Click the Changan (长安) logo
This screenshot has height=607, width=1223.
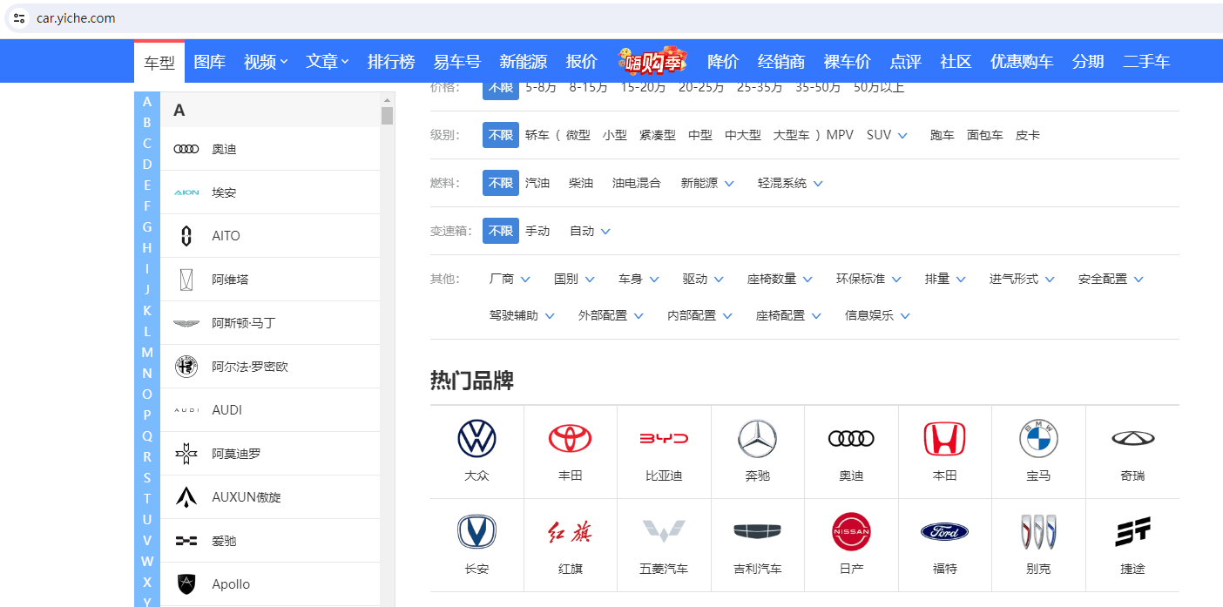pyautogui.click(x=476, y=531)
